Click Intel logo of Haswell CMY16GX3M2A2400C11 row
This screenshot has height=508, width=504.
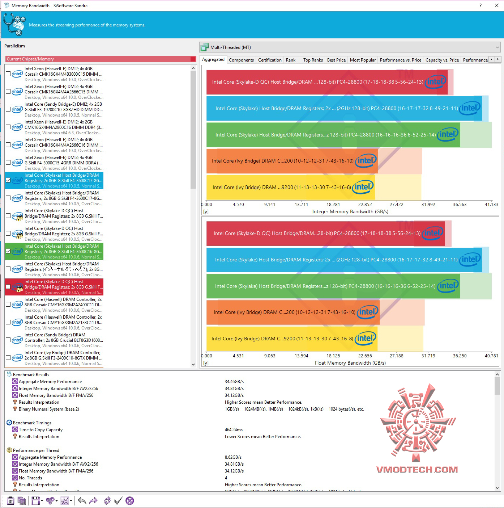17,305
